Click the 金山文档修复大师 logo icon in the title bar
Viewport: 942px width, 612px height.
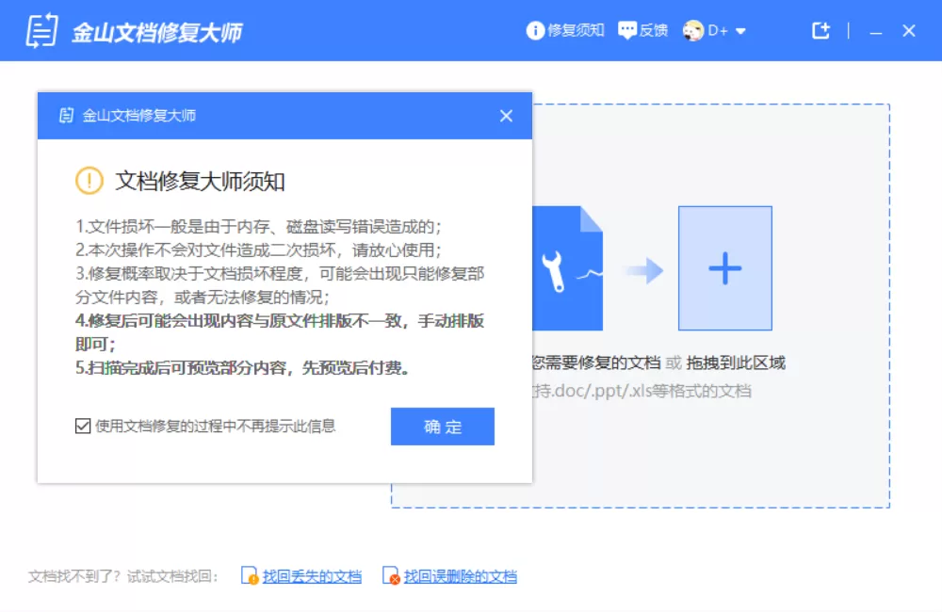42,30
